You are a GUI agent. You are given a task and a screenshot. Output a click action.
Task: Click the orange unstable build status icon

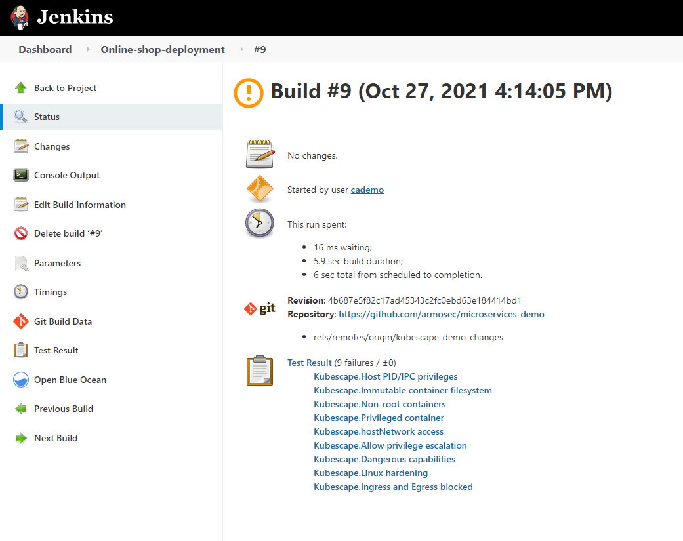point(249,92)
